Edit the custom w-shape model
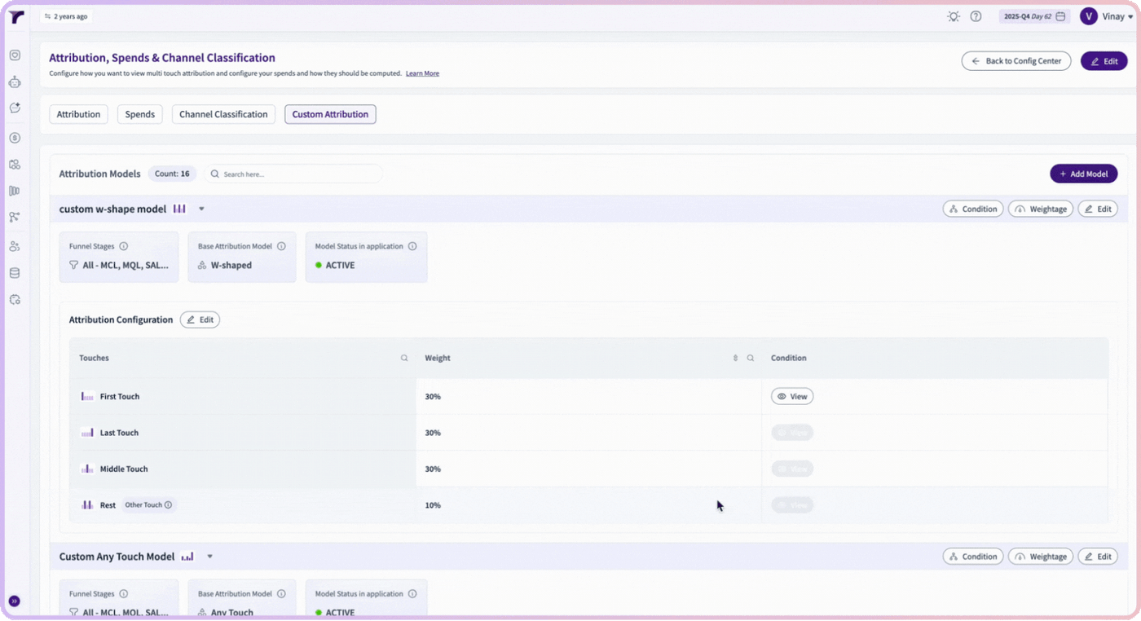Viewport: 1141px width, 621px height. coord(1098,209)
